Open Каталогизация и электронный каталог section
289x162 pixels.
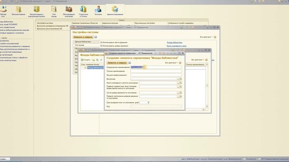click(36, 11)
